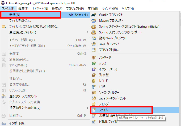Choose ファイル in the new submenu
This screenshot has width=181, height=126.
coord(104,110)
